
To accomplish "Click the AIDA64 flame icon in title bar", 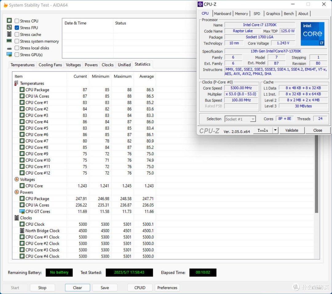I will tap(5, 5).
